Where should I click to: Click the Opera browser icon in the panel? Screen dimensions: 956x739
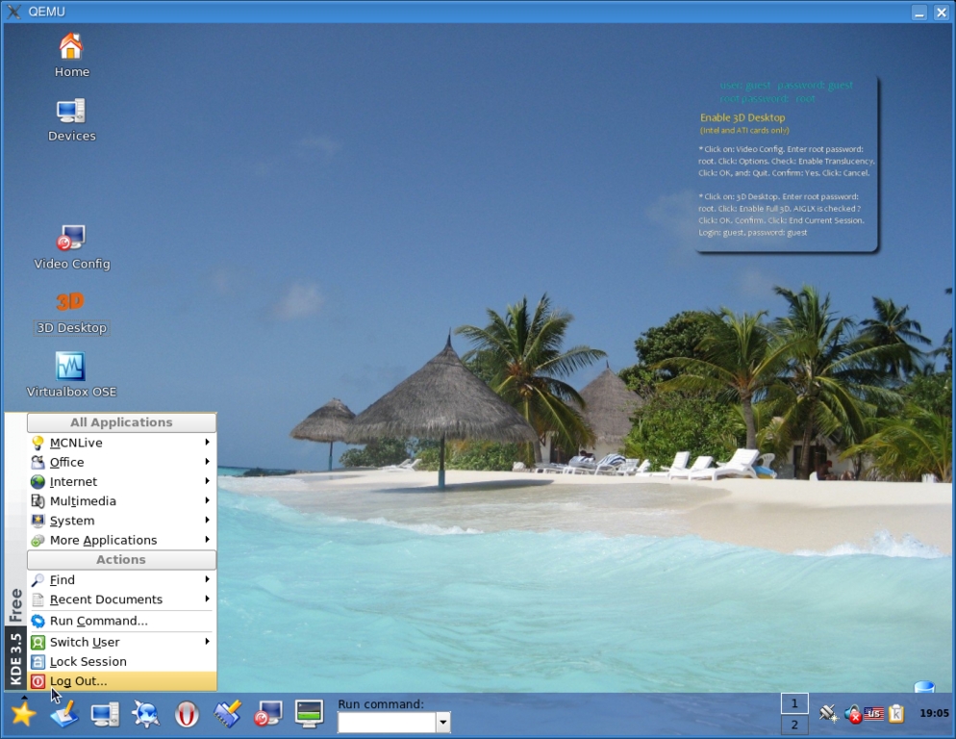(x=187, y=714)
